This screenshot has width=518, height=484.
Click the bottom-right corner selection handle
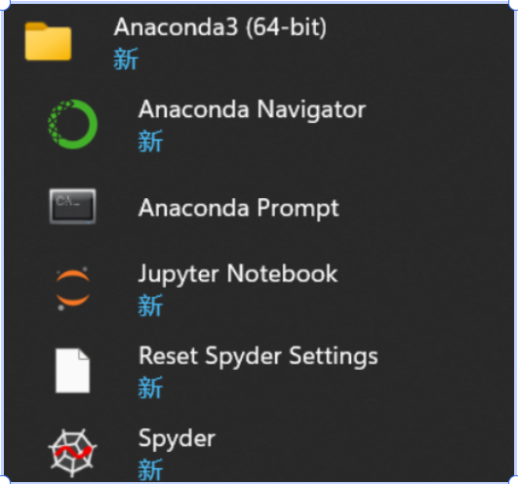tap(514, 480)
